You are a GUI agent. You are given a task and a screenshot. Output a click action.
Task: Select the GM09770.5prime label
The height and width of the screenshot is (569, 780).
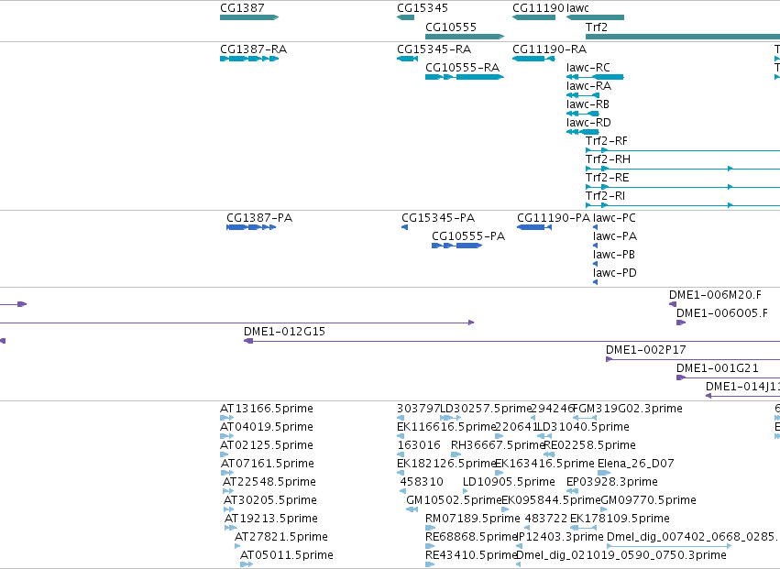pyautogui.click(x=649, y=500)
